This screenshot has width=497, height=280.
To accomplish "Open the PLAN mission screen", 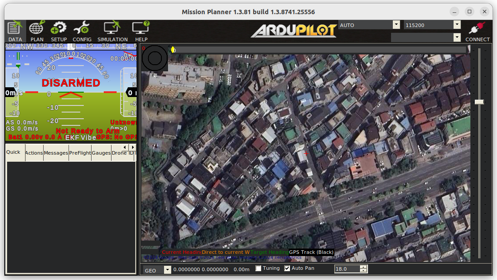I will pos(37,31).
